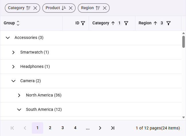Click the Region ascending sort arrow

point(155,23)
